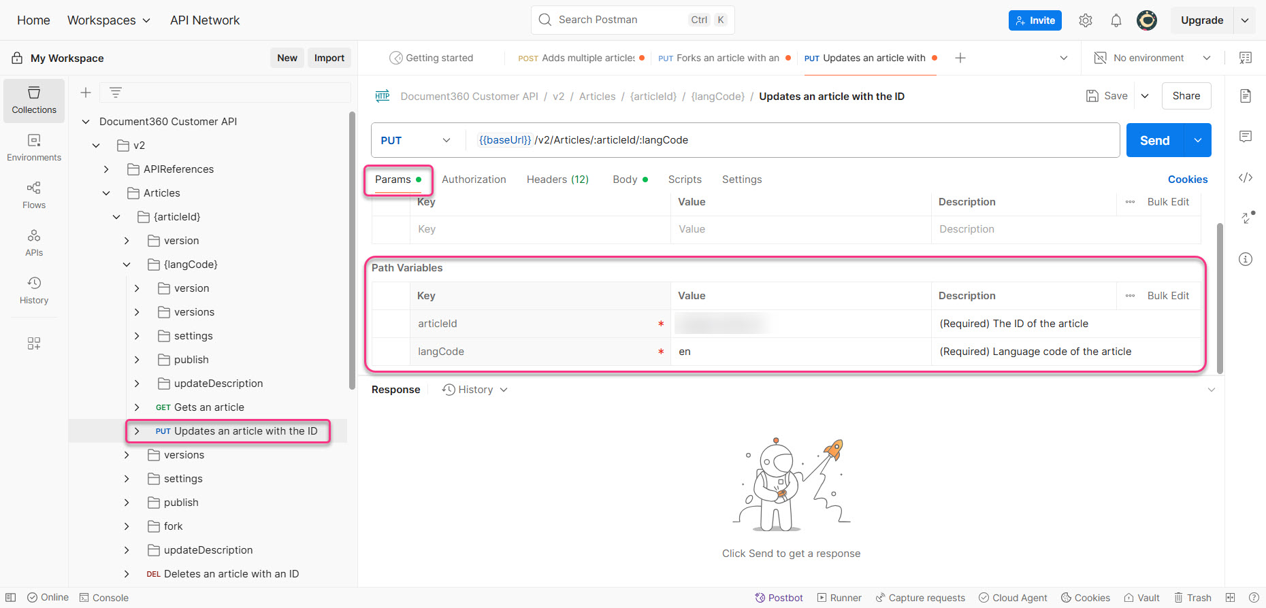Switch to the request Settings tab
The image size is (1266, 608).
click(x=742, y=180)
